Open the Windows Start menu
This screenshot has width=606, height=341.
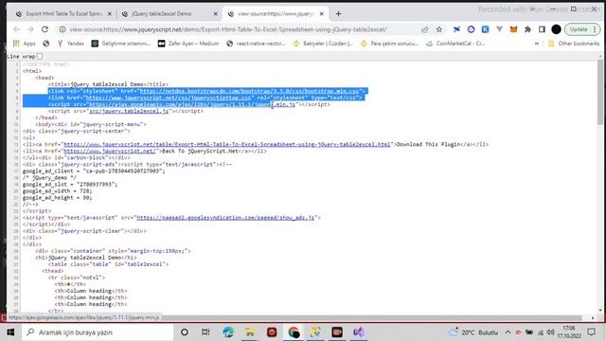click(10, 332)
